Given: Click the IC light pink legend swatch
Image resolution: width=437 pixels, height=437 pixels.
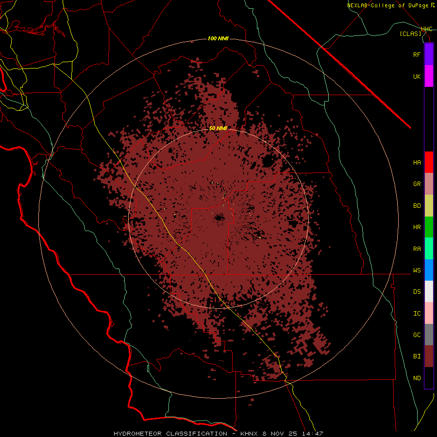Looking at the screenshot, I should 429,313.
